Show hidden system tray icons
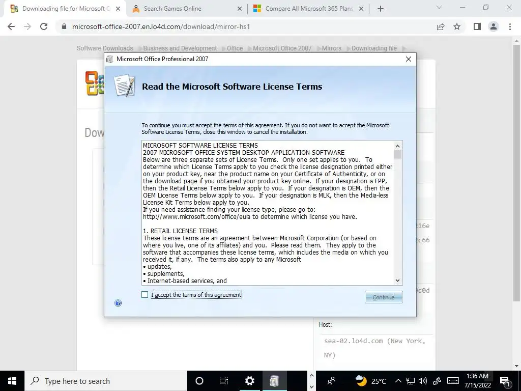Image resolution: width=521 pixels, height=391 pixels. coord(398,381)
